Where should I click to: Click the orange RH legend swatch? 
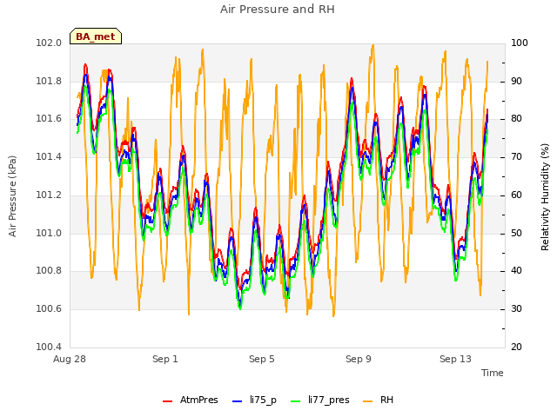tap(368, 401)
